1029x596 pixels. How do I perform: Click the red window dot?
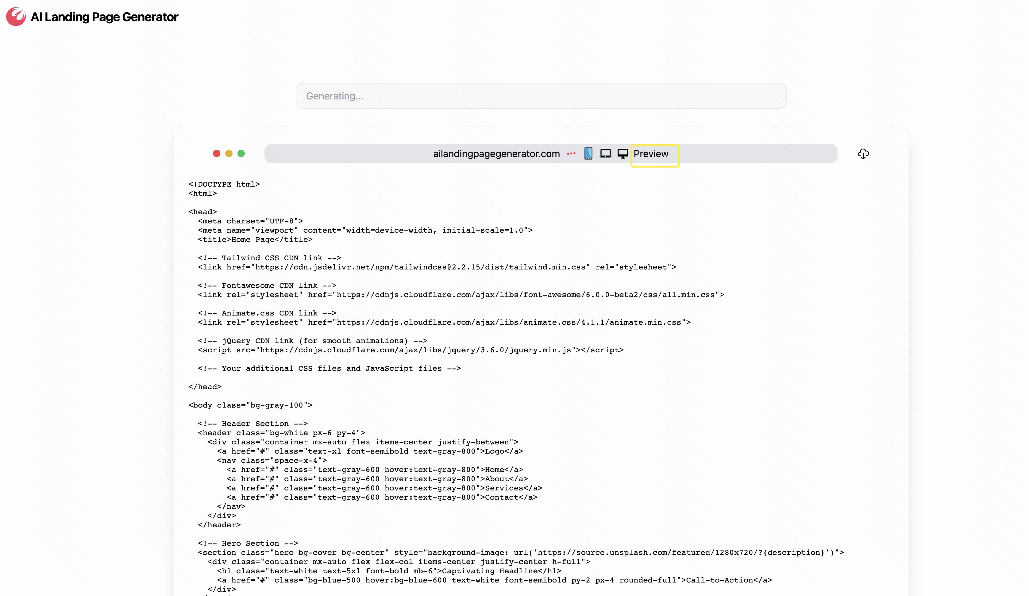[216, 153]
